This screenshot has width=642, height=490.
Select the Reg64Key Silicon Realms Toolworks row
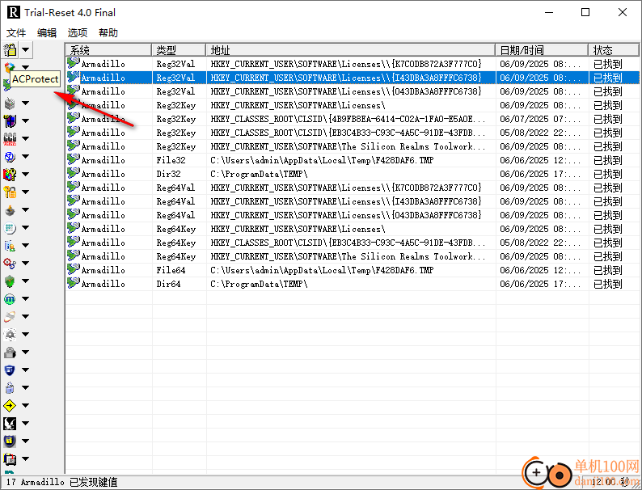pos(353,256)
